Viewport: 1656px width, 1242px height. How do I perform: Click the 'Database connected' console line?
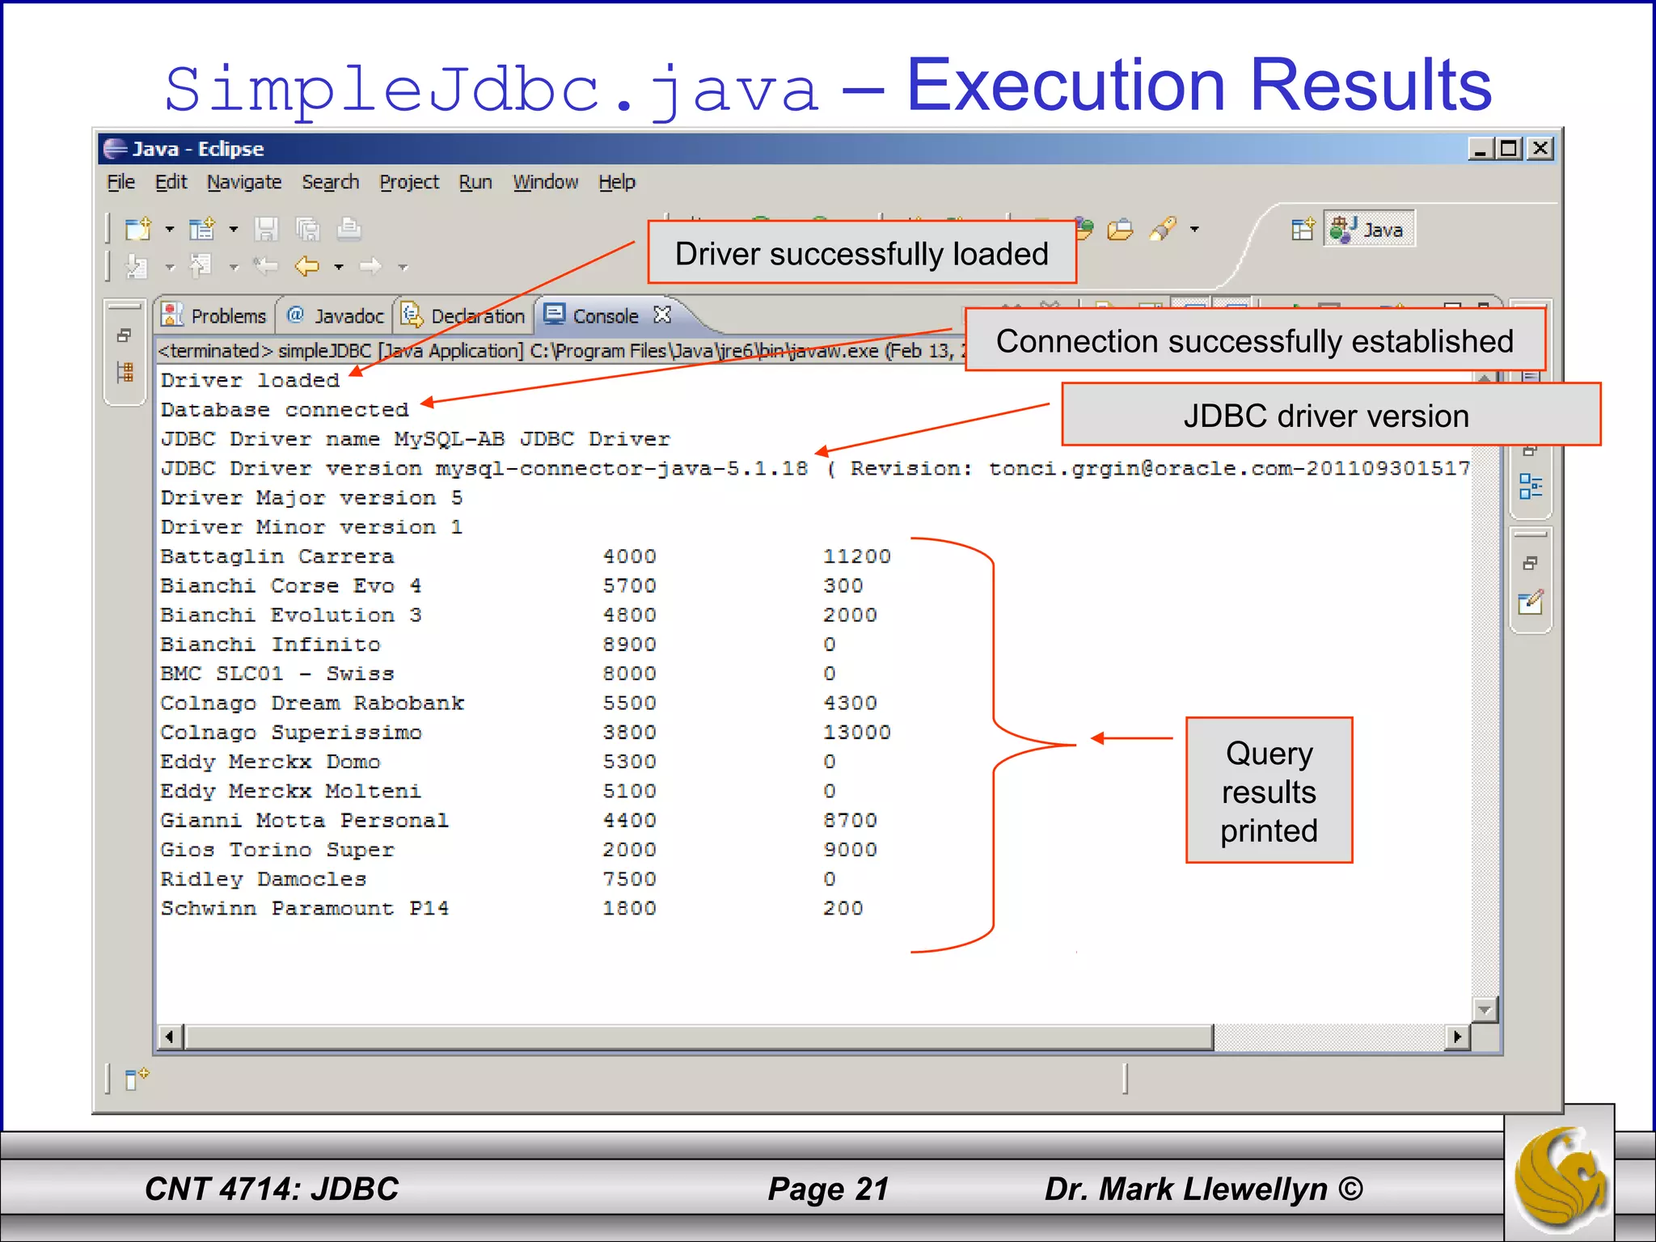click(x=285, y=410)
